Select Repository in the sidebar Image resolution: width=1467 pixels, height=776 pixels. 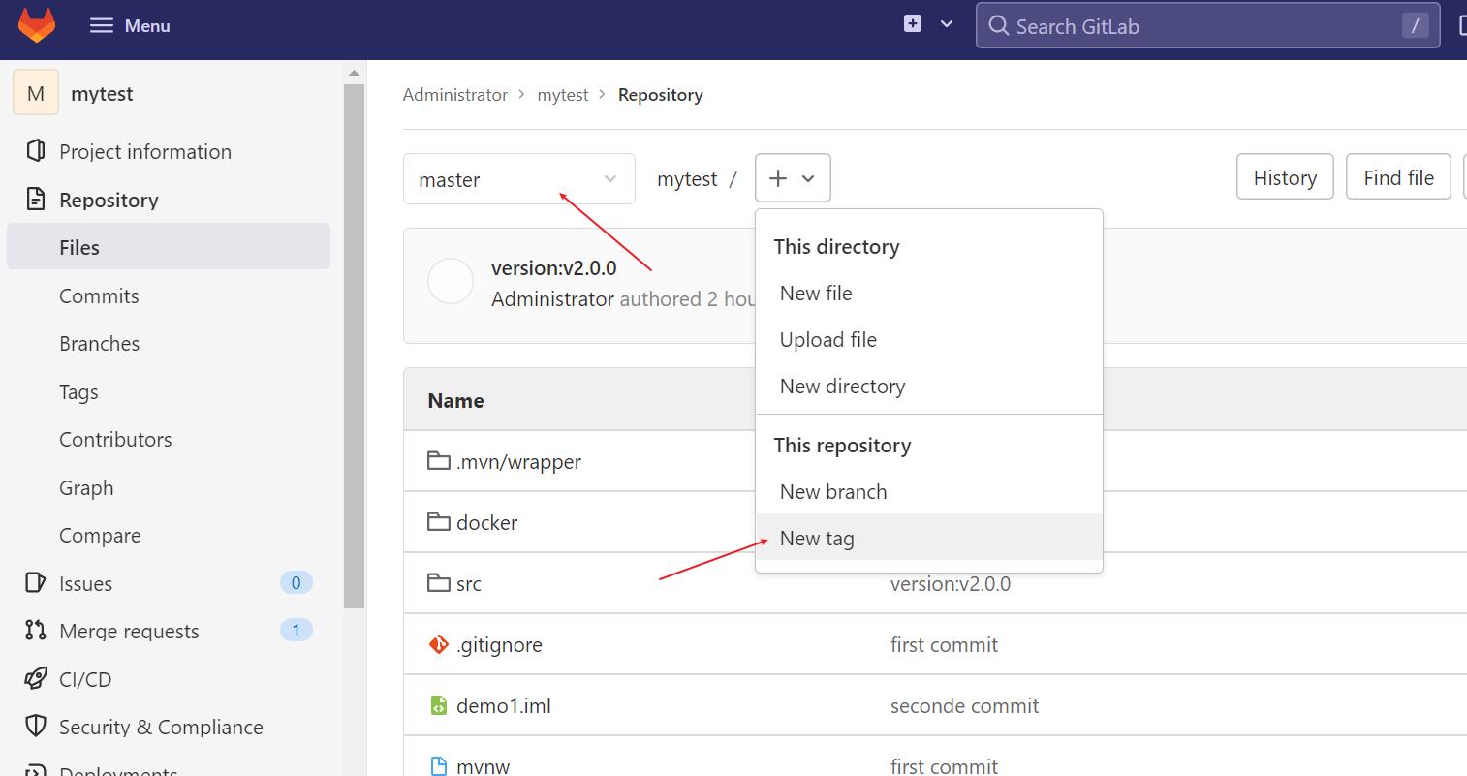(109, 201)
